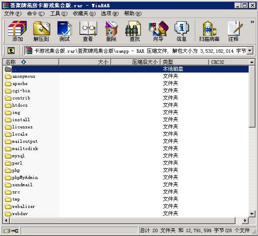The height and width of the screenshot is (236, 258).
Task: Select the cgi-bin folder row
Action: coord(126,91)
